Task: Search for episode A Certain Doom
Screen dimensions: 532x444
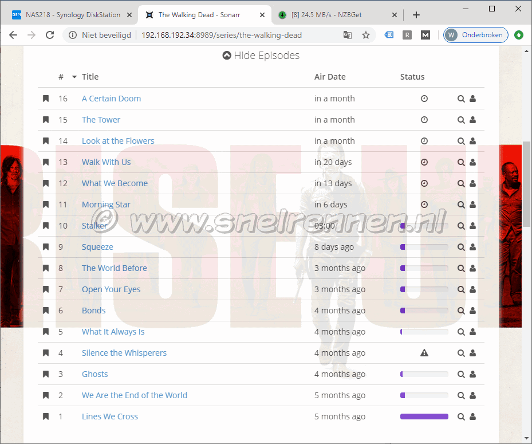Action: [461, 99]
